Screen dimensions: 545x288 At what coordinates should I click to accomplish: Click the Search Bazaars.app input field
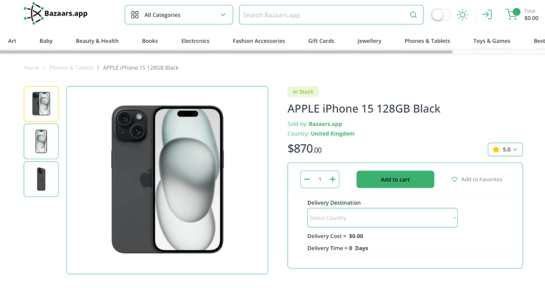pos(324,15)
